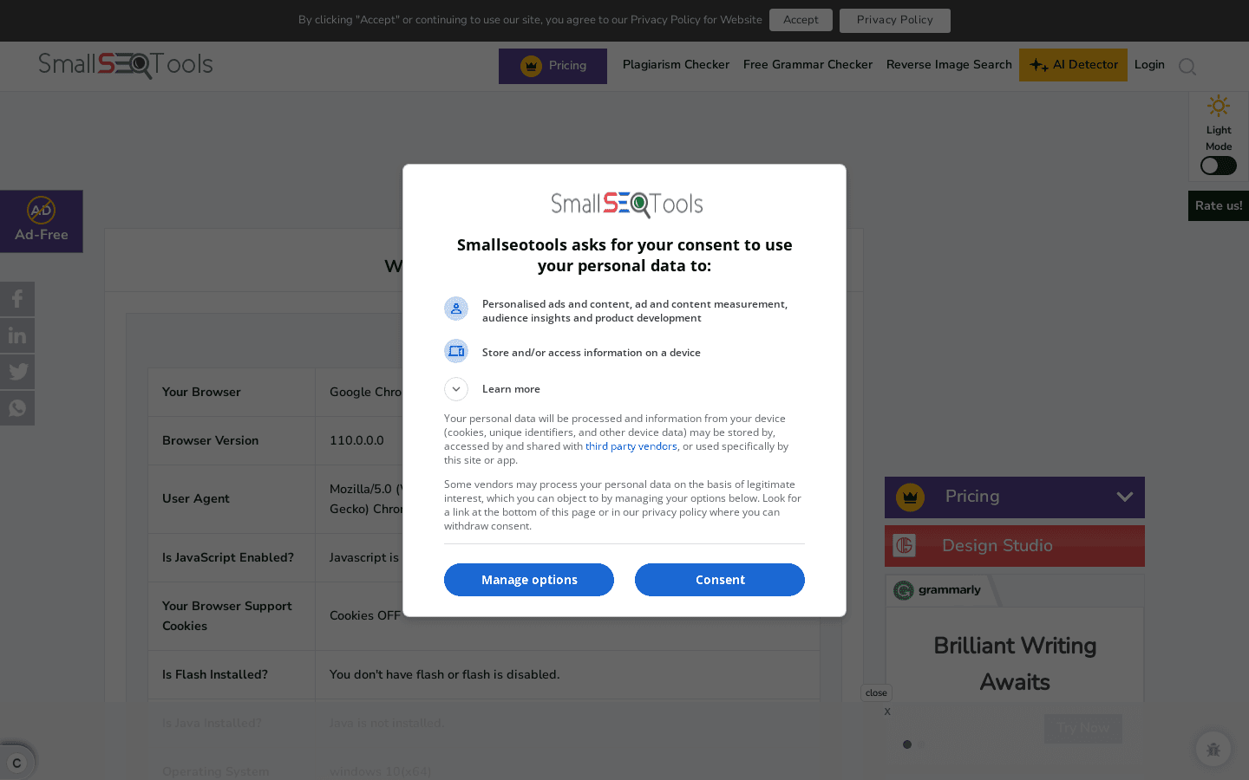
Task: Click the Ad-Free badge icon
Action: coord(41,210)
